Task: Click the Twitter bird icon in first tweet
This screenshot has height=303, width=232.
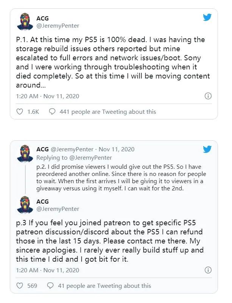Action: 207,17
